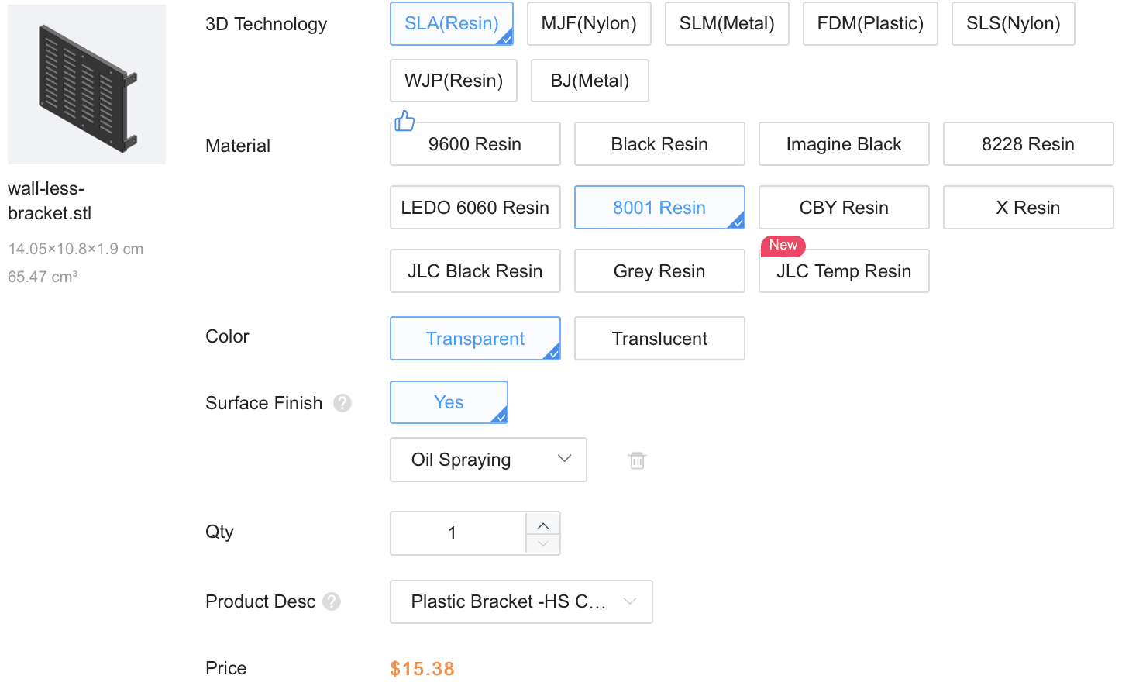Switch to MJF(Nylon) technology

[x=589, y=23]
